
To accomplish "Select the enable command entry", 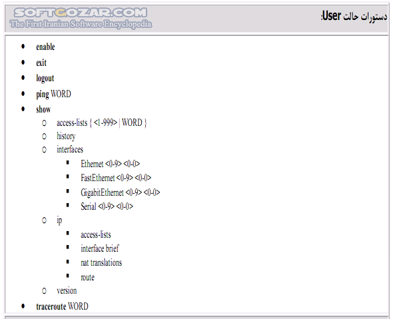I will pos(45,47).
